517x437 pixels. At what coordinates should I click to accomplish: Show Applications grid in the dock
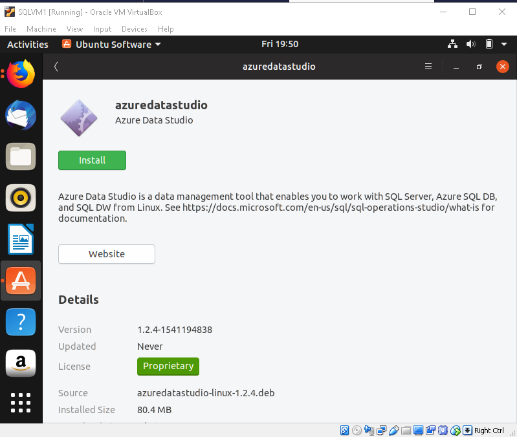(x=21, y=403)
